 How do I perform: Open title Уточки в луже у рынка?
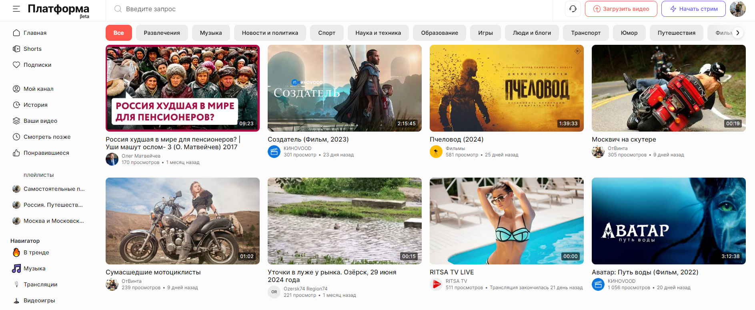click(332, 276)
